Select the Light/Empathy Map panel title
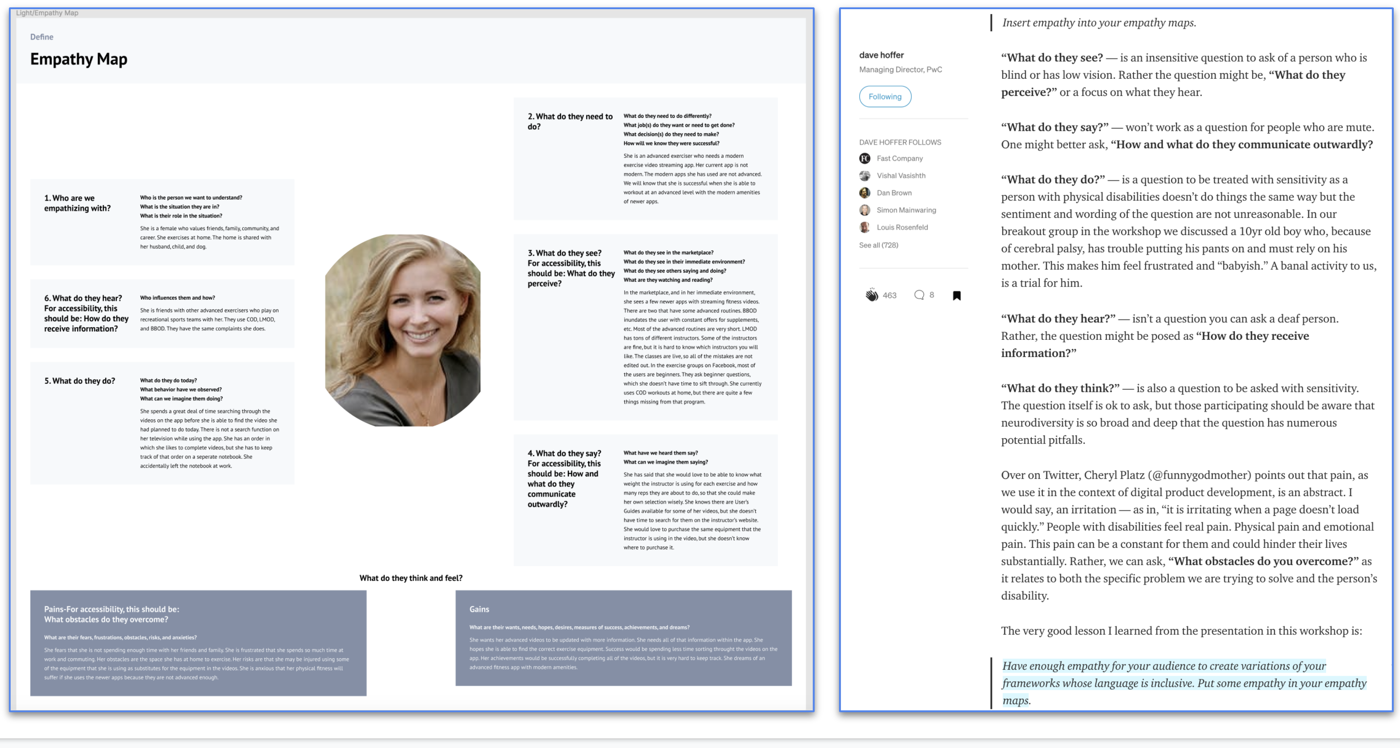1400x748 pixels. pyautogui.click(x=47, y=13)
